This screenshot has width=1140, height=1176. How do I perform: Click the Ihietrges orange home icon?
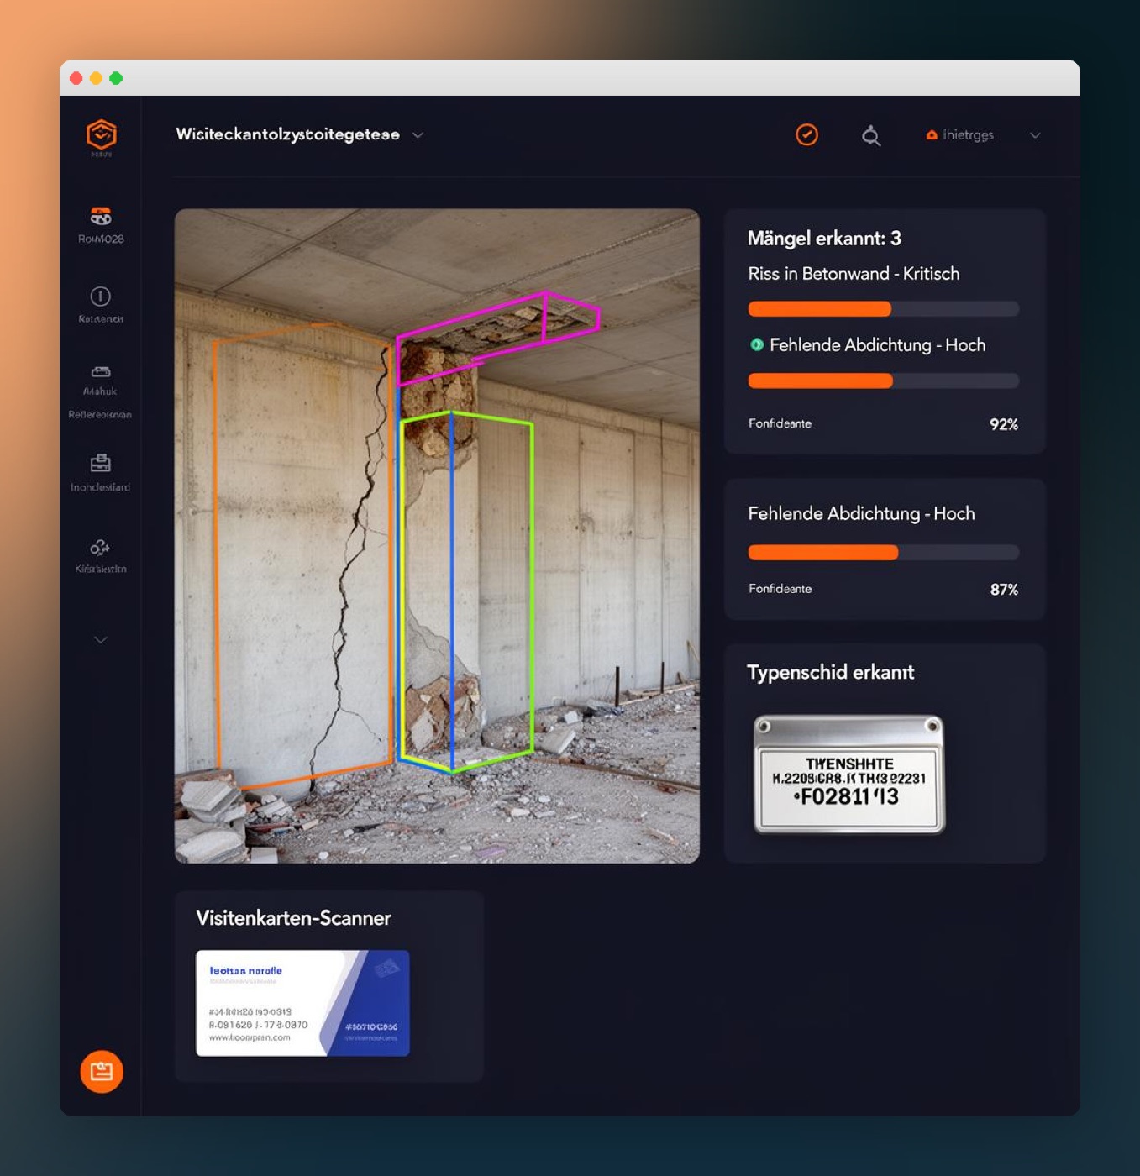point(932,134)
